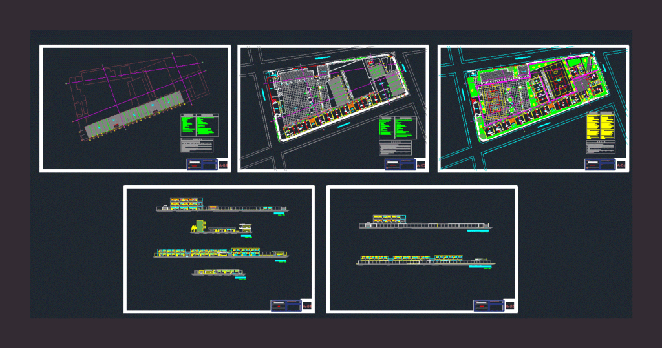
Task: Click the gray hatched building strip on first sheet
Action: 133,114
